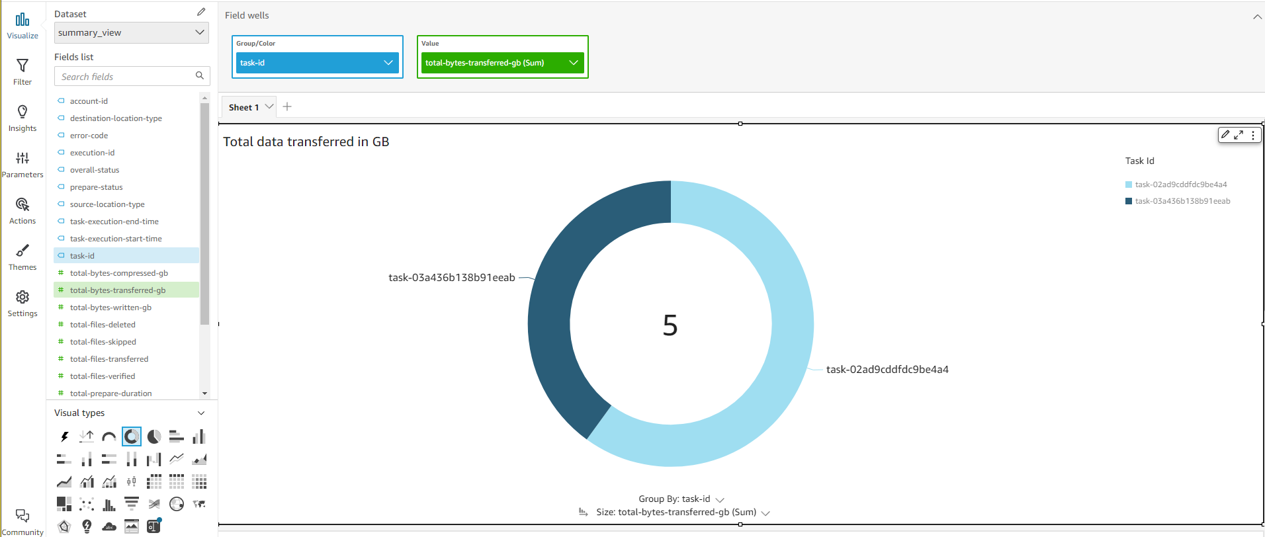Open the Sheet 1 tab dropdown arrow
The width and height of the screenshot is (1265, 537).
(x=269, y=106)
